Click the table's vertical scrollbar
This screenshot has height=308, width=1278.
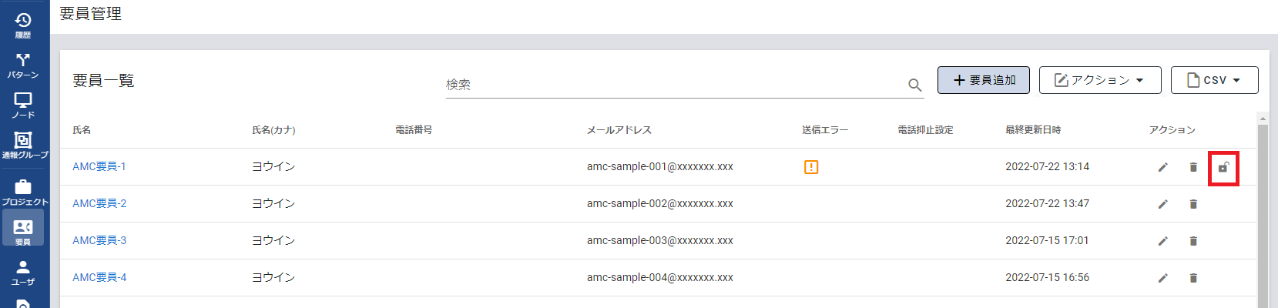point(1262,216)
